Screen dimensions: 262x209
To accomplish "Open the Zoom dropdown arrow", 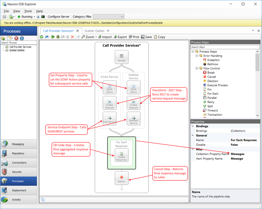I will (96, 37).
